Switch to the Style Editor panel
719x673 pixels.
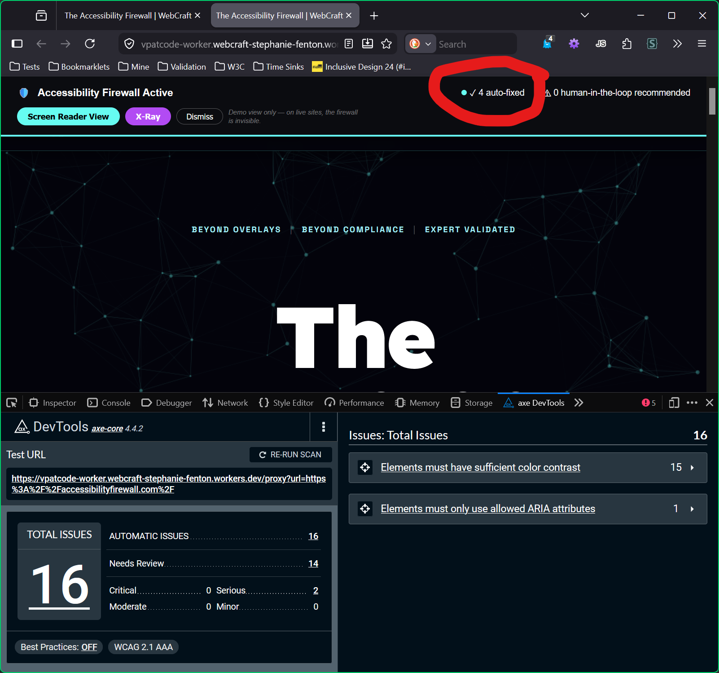click(286, 403)
